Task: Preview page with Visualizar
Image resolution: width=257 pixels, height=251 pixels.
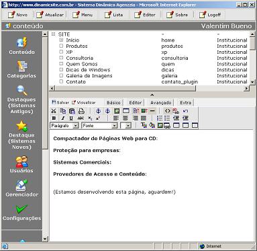Action: 84,102
